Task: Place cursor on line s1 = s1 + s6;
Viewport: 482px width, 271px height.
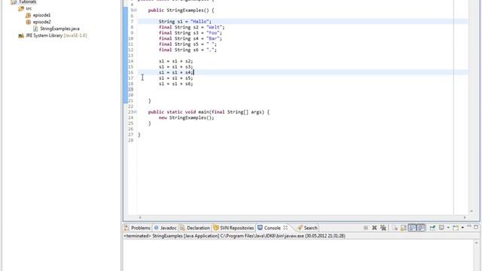Action: [x=175, y=84]
